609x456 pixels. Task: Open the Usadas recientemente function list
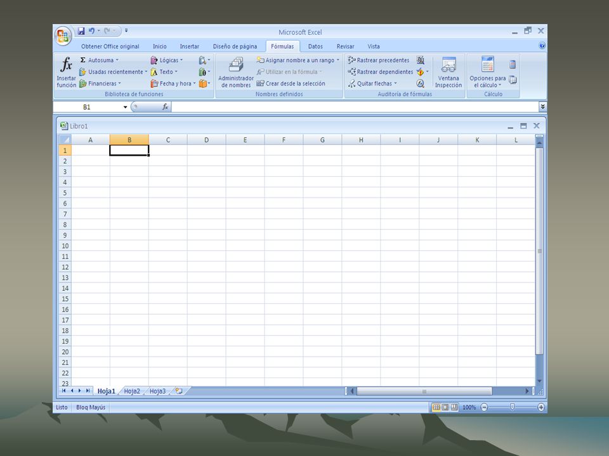pos(113,72)
